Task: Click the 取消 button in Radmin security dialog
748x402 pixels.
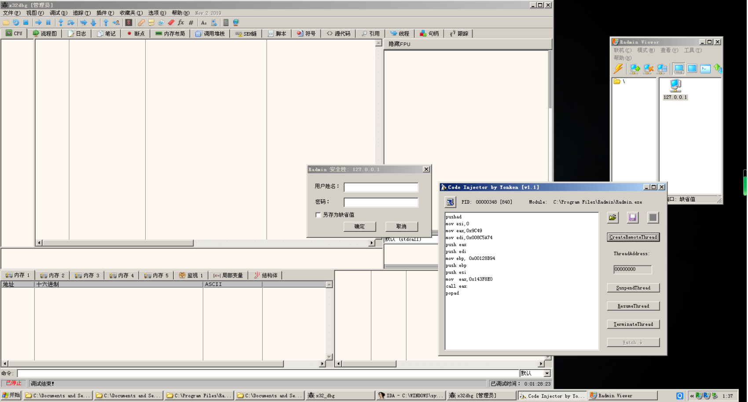Action: tap(401, 227)
